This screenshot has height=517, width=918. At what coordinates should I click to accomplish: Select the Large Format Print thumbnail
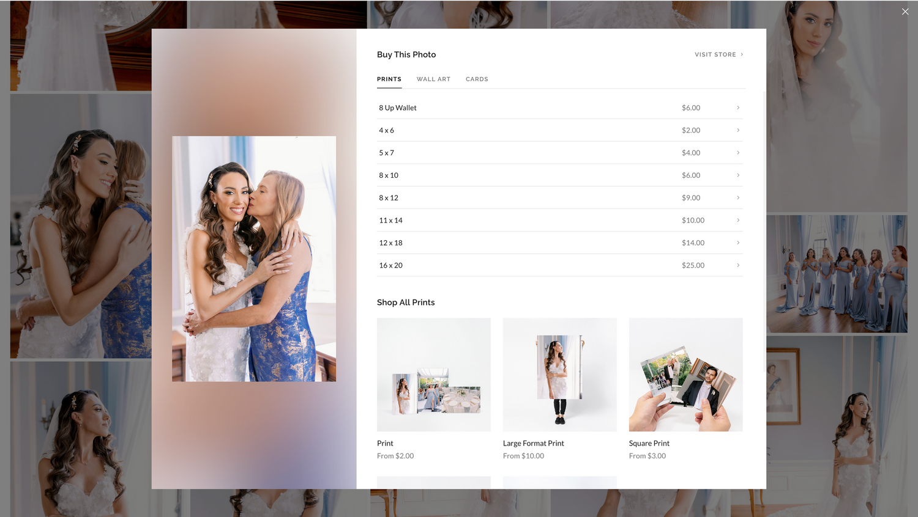(559, 374)
